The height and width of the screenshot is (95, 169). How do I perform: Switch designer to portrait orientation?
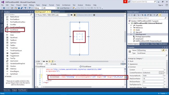[x=75, y=15]
